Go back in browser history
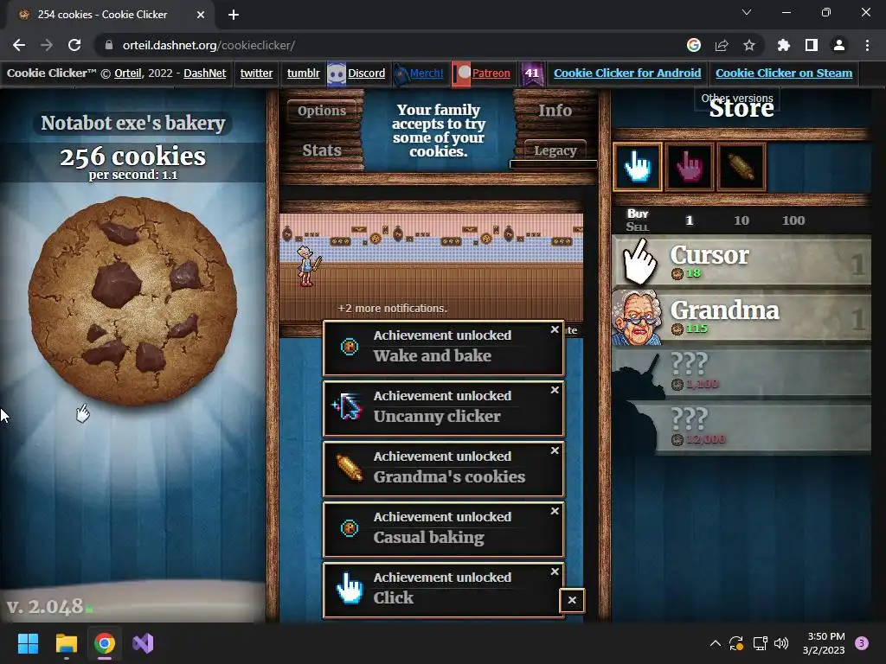 point(19,45)
